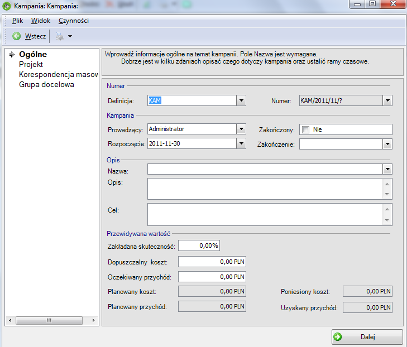Close the Kampania window
The image size is (407, 347).
pyautogui.click(x=393, y=4)
